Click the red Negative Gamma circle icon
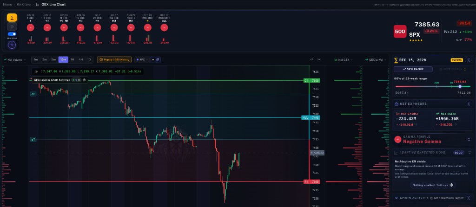Screen dimensions: 476x207 click(x=398, y=139)
